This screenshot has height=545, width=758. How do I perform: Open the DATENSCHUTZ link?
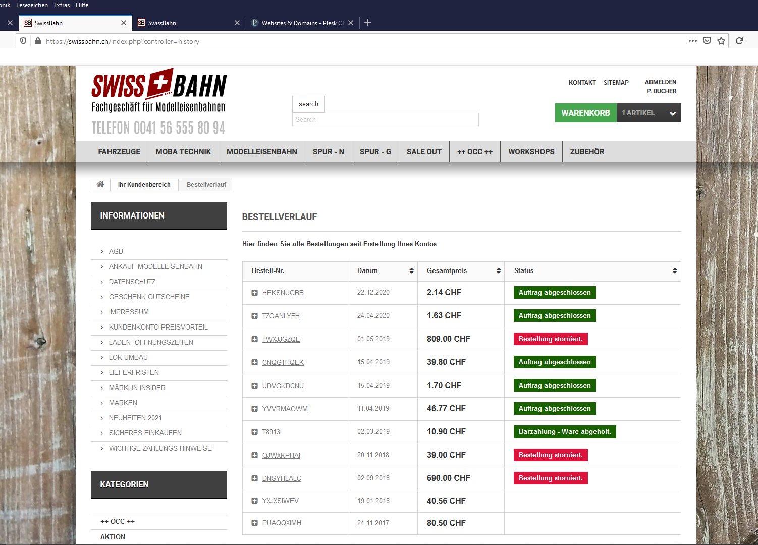132,282
